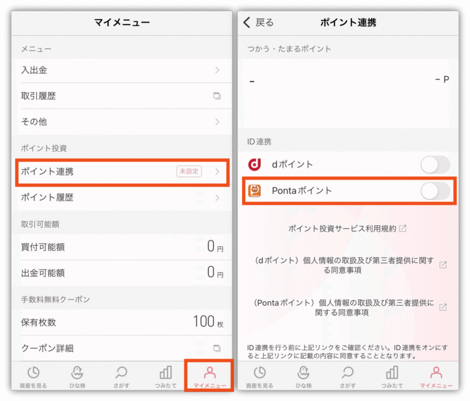
Task: Open ポイント履歴 row chevron
Action: pyautogui.click(x=217, y=198)
